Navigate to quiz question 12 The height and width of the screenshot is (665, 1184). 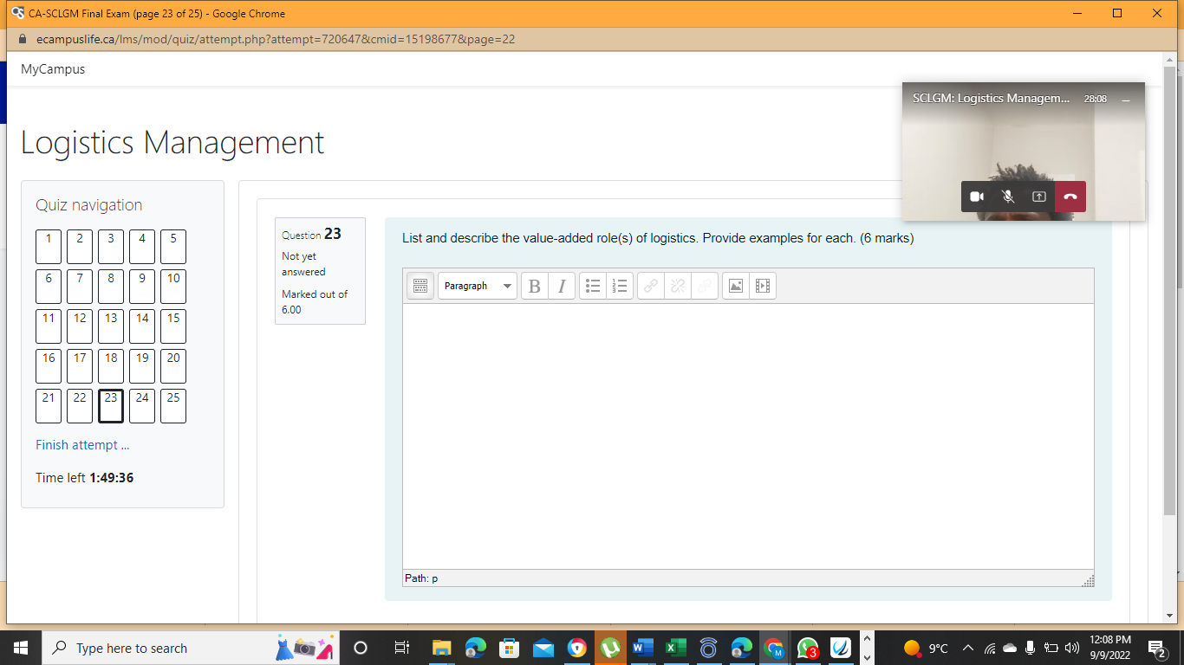click(x=80, y=326)
